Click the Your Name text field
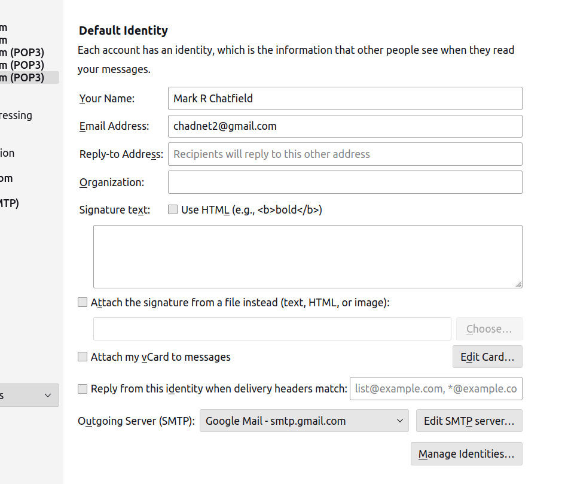Viewport: 568px width, 484px height. click(x=345, y=98)
